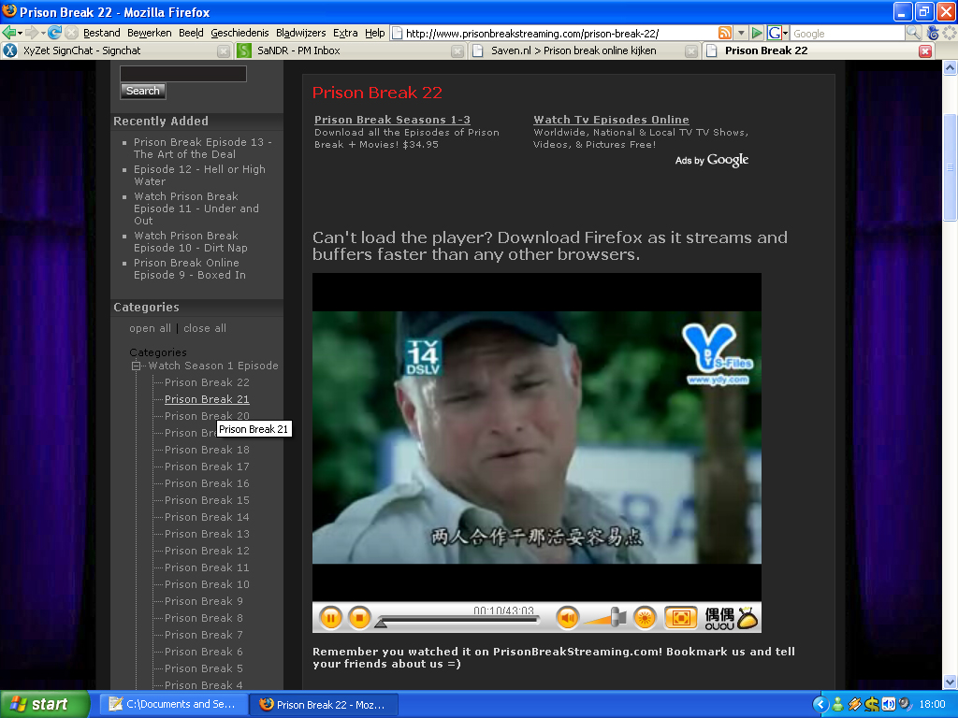The image size is (958, 718).
Task: Open the Bewerken menu
Action: point(149,33)
